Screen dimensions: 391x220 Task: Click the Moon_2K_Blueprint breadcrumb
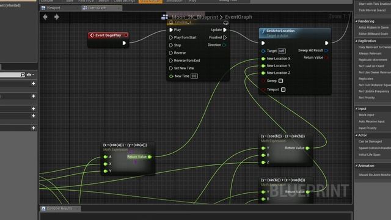[x=195, y=17]
